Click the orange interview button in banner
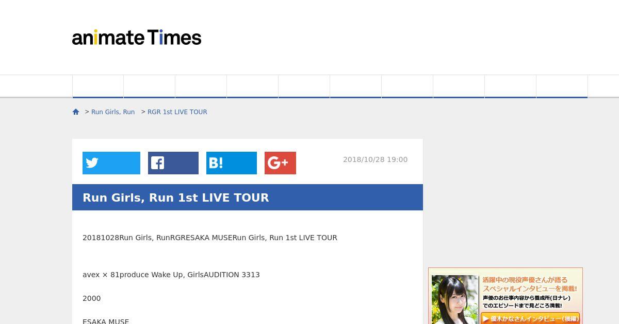The width and height of the screenshot is (619, 324). 530,318
